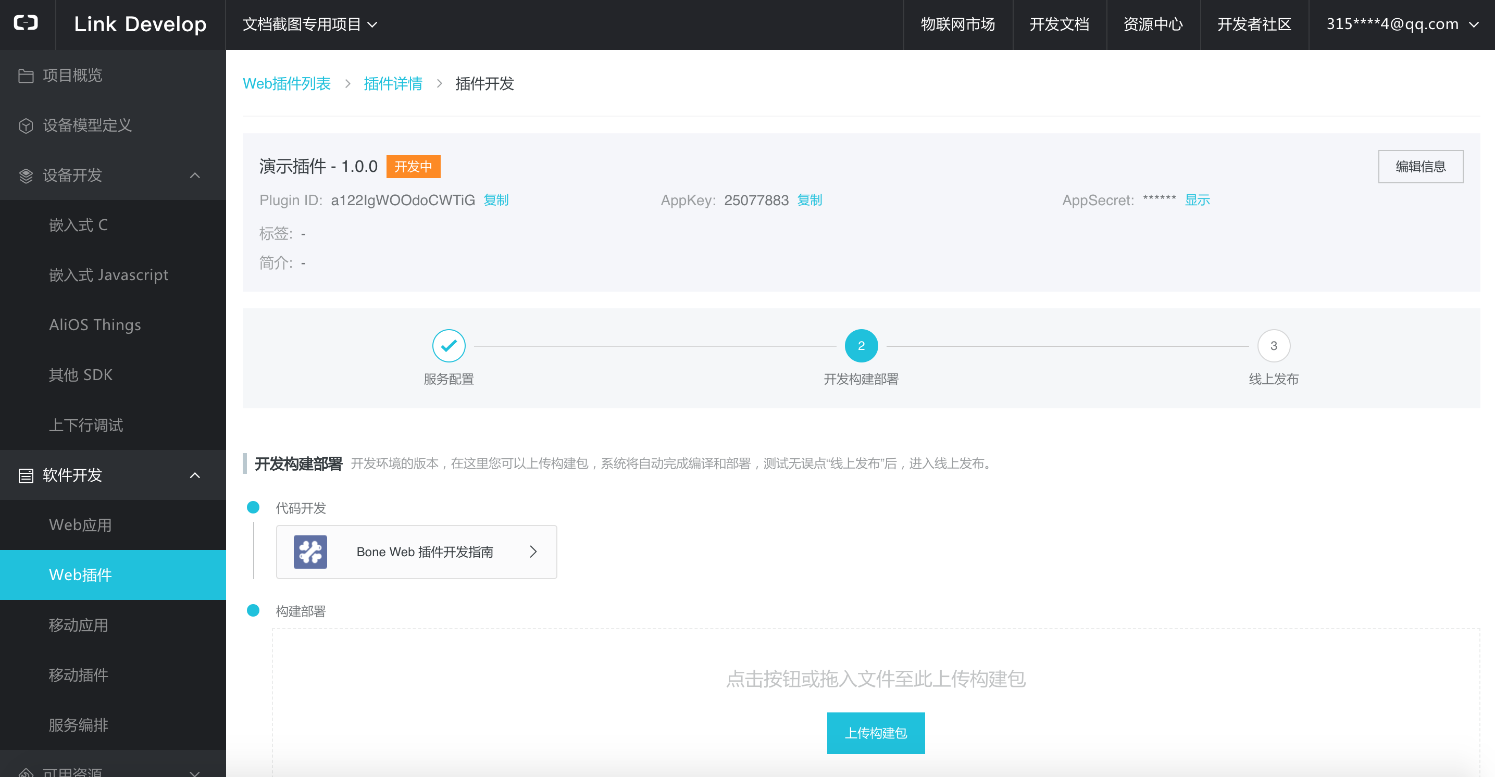Click the 开发中 status badge

[413, 167]
